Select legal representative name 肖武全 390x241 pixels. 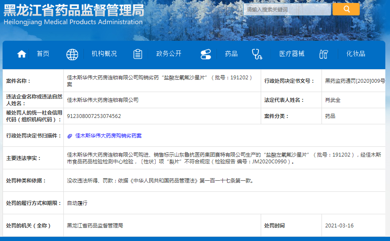[333, 100]
